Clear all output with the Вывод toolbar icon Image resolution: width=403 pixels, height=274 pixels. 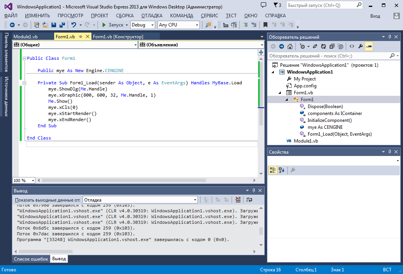(238, 200)
